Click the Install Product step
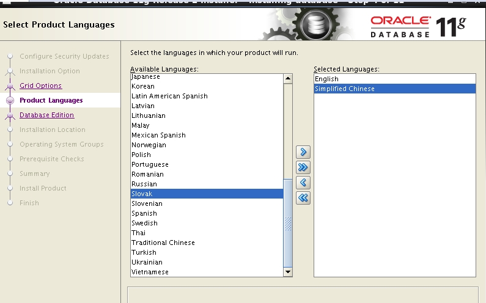The image size is (486, 303). click(x=43, y=188)
